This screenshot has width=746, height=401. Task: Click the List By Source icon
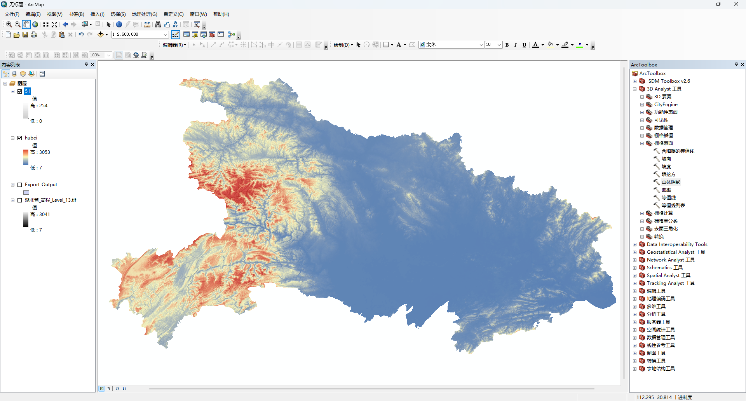click(x=14, y=74)
